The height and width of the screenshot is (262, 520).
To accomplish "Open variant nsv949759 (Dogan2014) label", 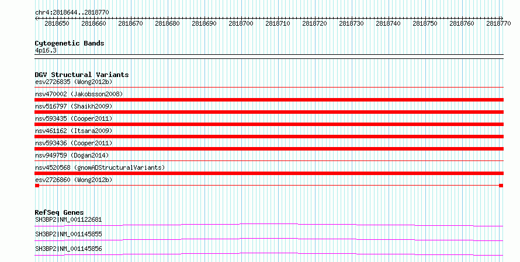I will tap(72, 155).
